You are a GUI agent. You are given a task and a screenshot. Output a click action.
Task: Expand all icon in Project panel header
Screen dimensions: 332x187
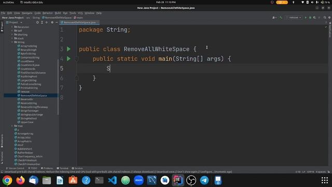pyautogui.click(x=42, y=22)
